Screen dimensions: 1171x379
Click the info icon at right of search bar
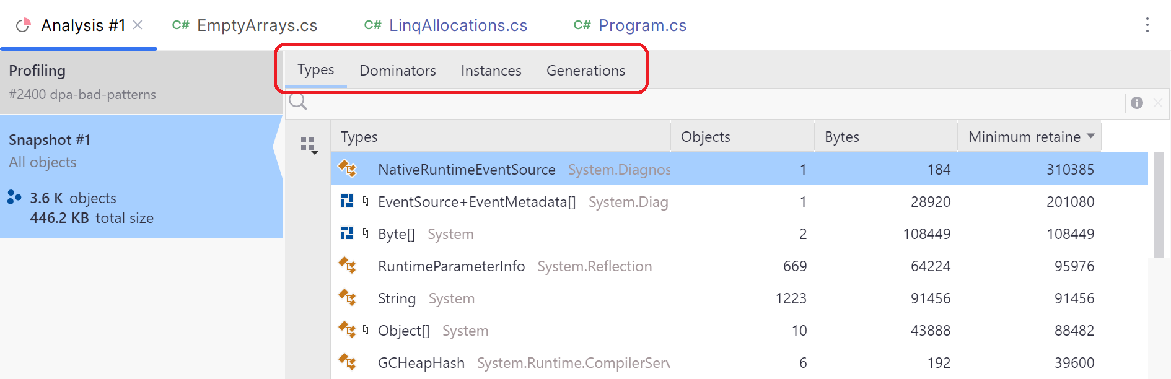(x=1136, y=103)
